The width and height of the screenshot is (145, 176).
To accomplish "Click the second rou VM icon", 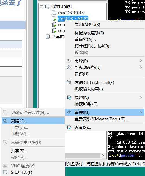I will point(54,31).
